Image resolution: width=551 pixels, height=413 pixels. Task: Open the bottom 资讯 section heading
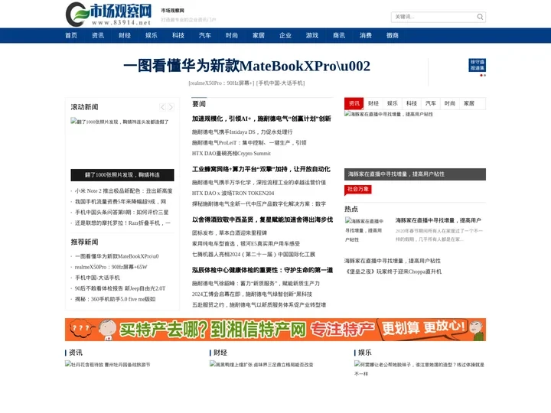(x=76, y=353)
